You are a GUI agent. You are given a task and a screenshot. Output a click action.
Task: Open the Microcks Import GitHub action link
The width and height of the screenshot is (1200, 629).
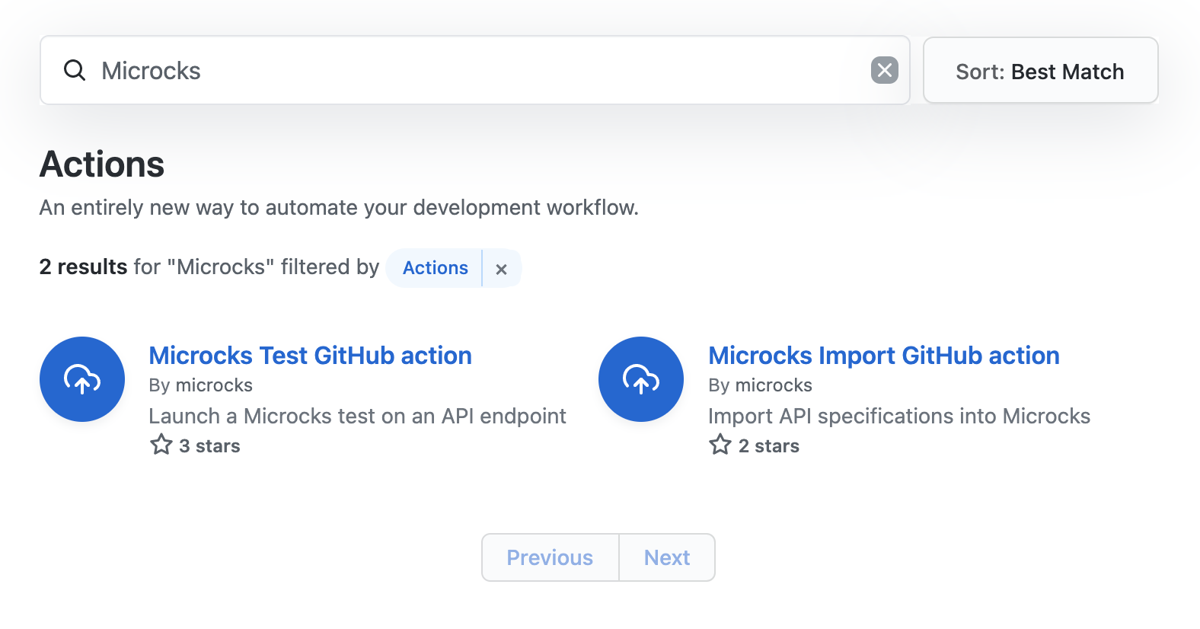tap(883, 356)
